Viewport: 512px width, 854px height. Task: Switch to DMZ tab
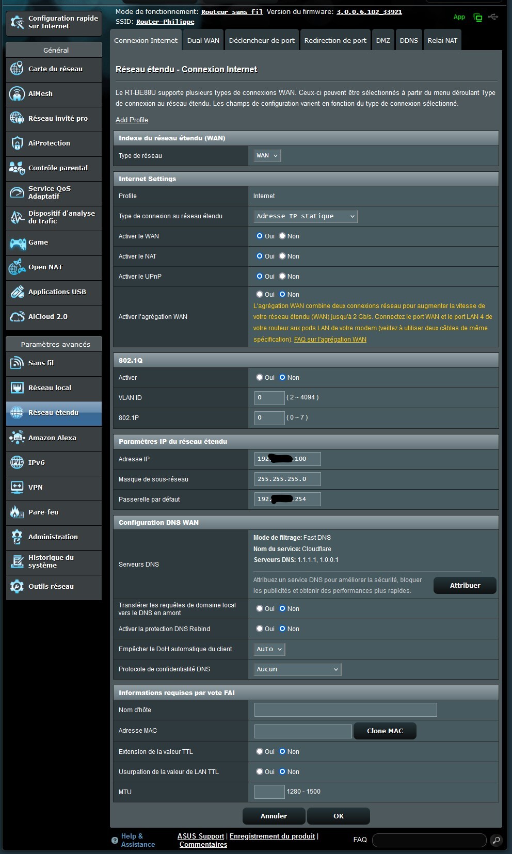pyautogui.click(x=383, y=40)
